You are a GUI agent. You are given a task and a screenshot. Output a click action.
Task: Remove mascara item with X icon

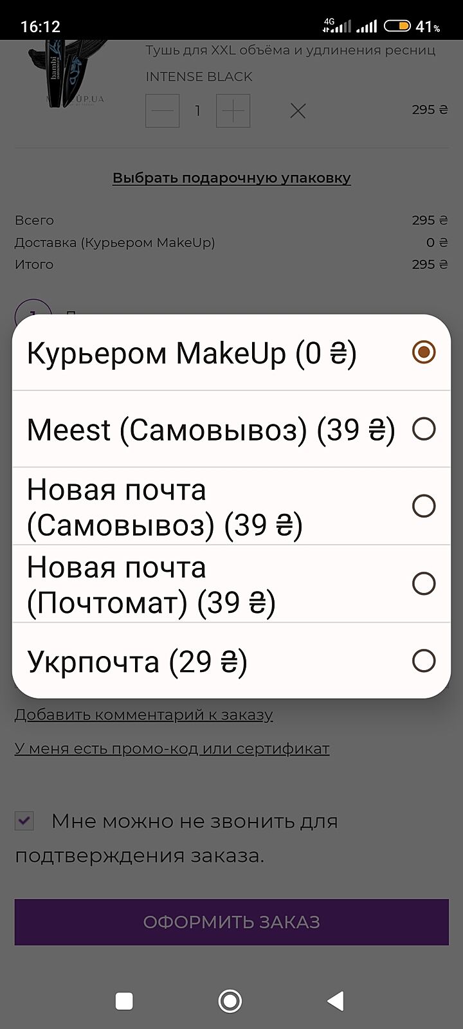[297, 111]
